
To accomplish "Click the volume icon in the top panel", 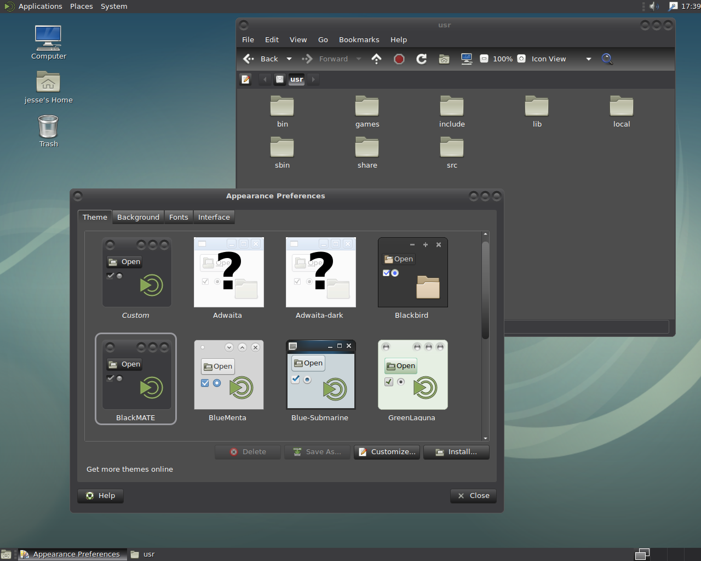I will coord(654,6).
